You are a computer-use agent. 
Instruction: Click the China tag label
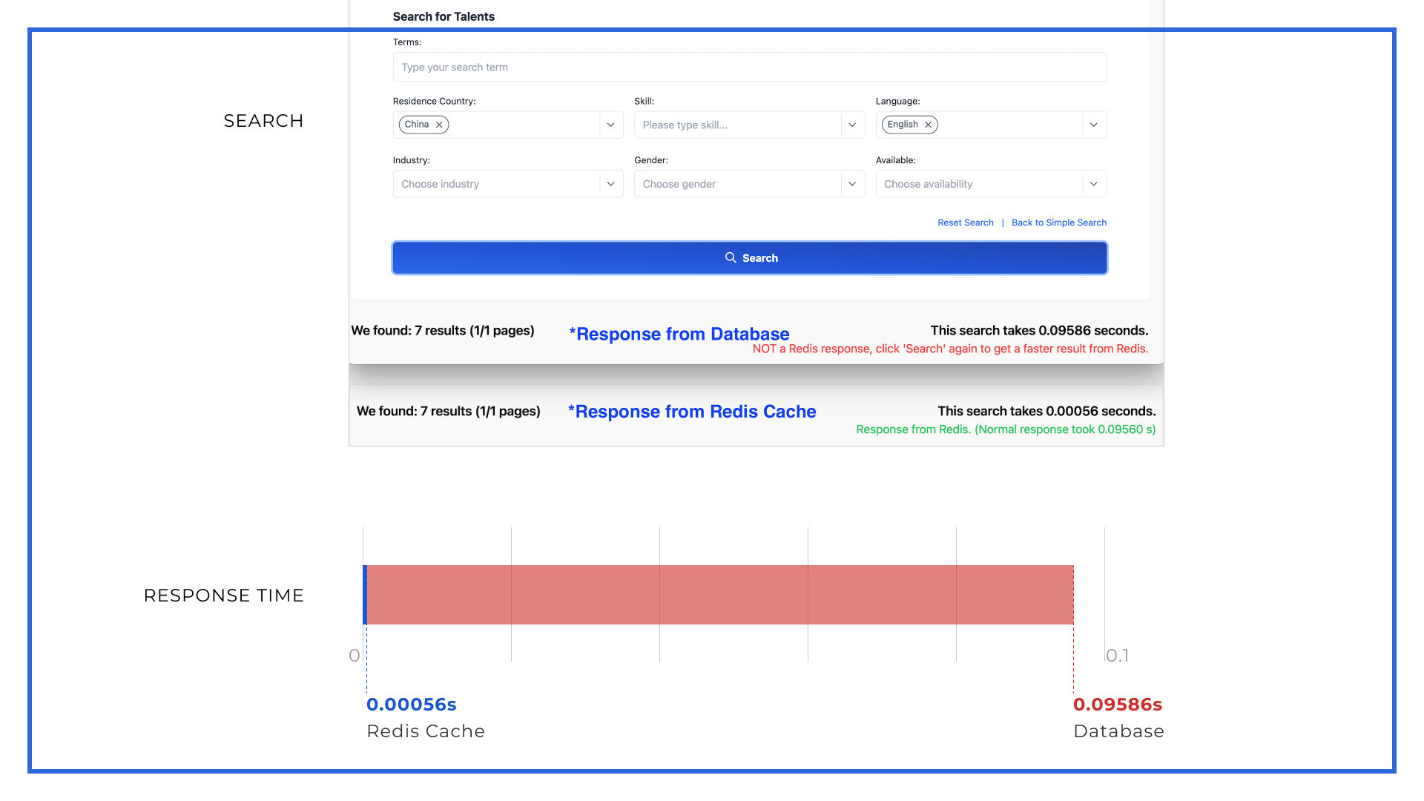tap(417, 125)
